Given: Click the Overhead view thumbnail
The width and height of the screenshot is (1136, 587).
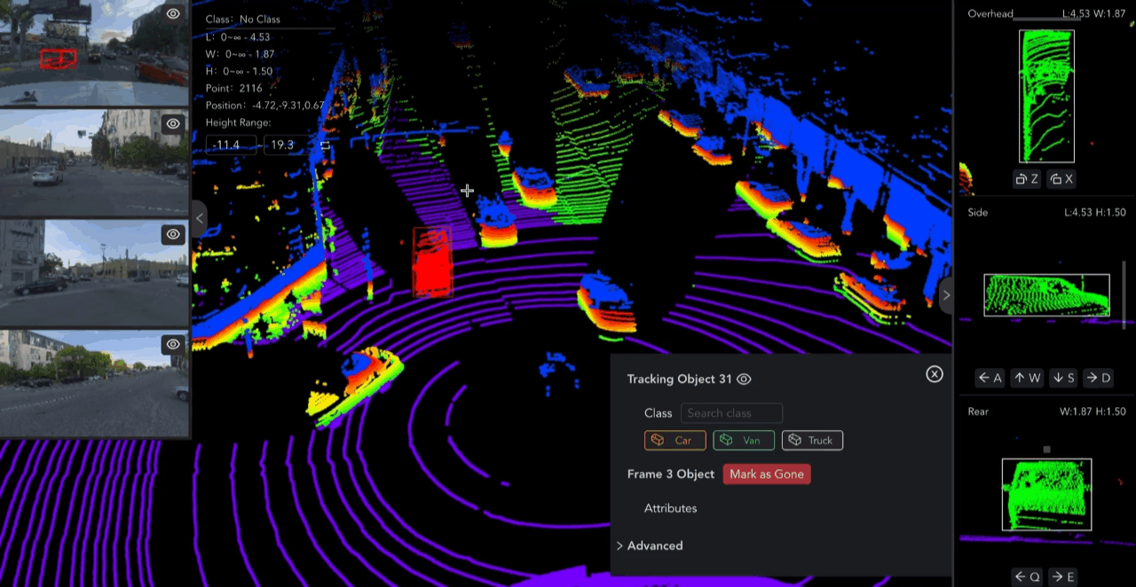Looking at the screenshot, I should pyautogui.click(x=1046, y=97).
